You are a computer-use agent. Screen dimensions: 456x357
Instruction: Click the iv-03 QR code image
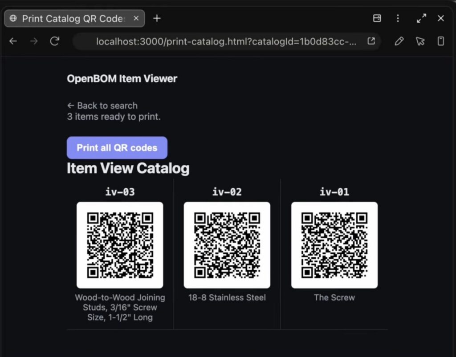pos(120,245)
